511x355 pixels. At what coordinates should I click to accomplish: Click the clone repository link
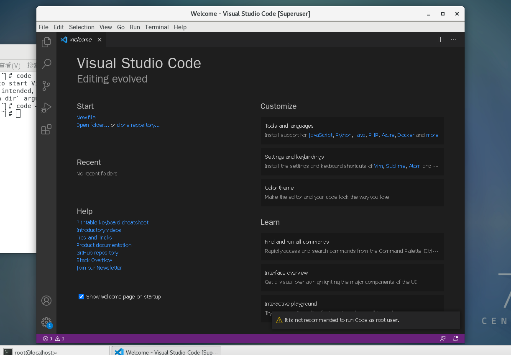[x=138, y=125]
